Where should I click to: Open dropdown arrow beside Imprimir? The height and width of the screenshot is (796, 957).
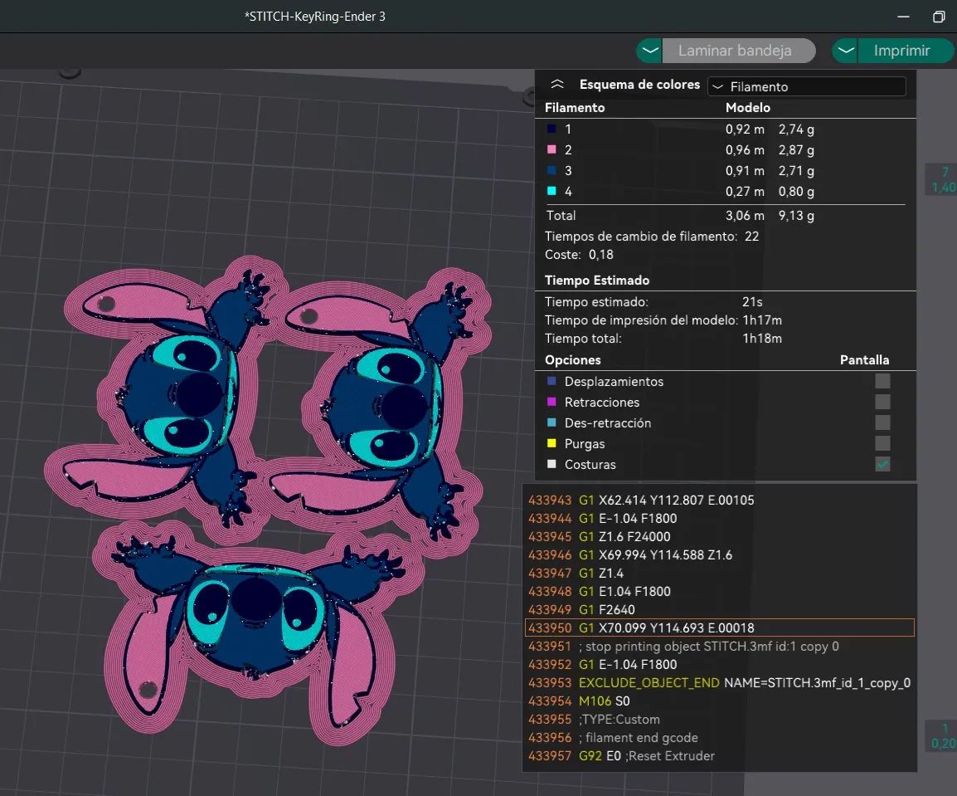tap(845, 51)
